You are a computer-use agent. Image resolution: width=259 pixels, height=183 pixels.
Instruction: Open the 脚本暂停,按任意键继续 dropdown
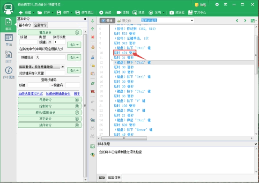[x=62, y=67]
